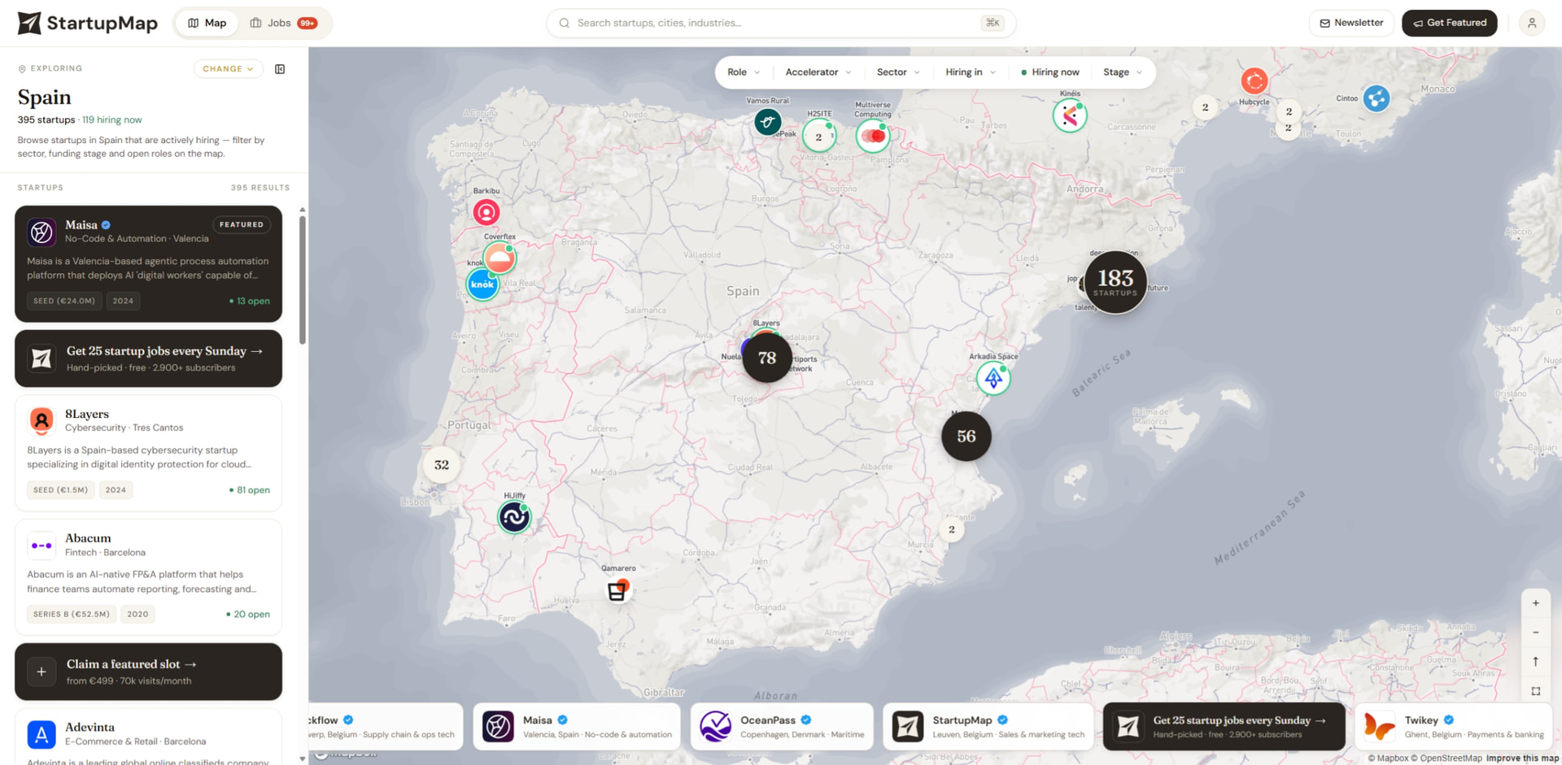Click the Get Featured button
Screen dimensions: 1562x765
click(1450, 23)
